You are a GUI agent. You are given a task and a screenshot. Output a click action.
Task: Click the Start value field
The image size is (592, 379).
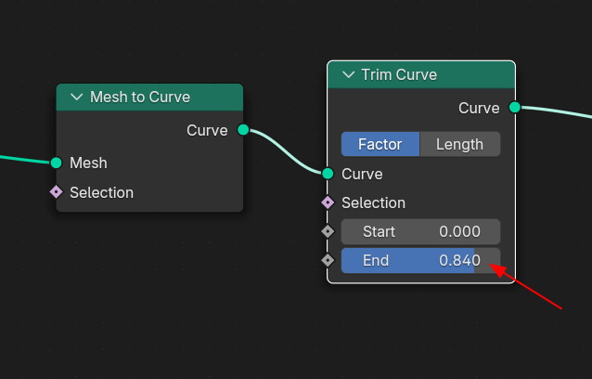421,231
